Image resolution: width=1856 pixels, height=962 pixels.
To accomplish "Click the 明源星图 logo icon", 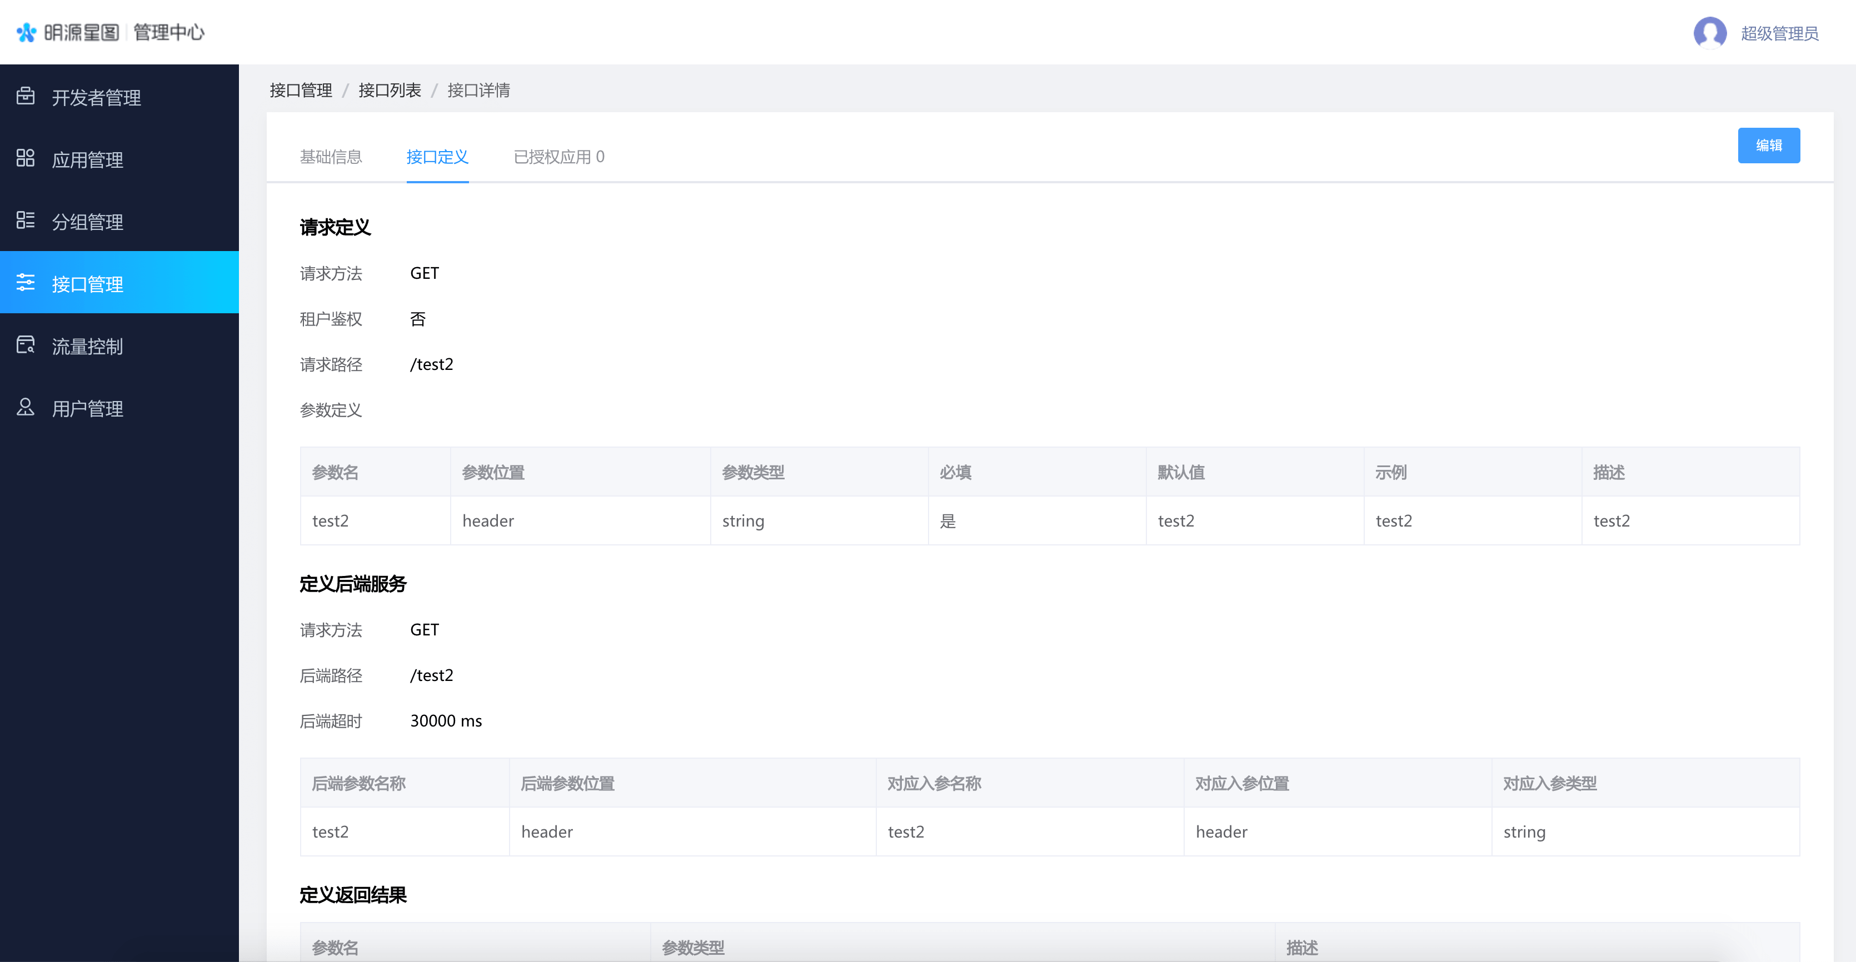I will click(27, 32).
